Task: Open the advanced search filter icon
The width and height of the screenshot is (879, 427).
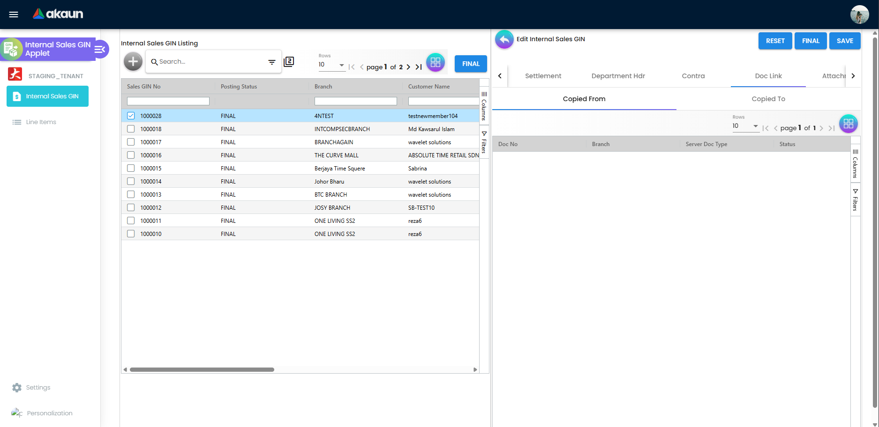Action: click(x=272, y=62)
